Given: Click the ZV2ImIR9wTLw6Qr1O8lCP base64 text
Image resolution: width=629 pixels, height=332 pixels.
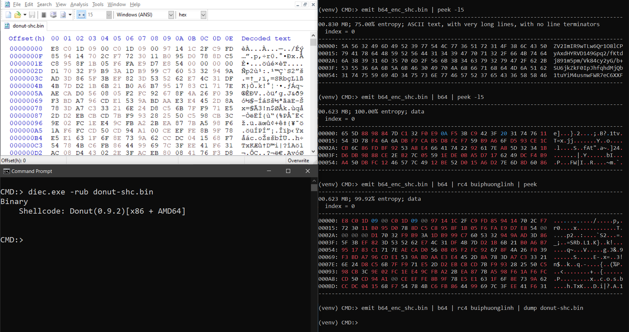Looking at the screenshot, I should (x=588, y=46).
